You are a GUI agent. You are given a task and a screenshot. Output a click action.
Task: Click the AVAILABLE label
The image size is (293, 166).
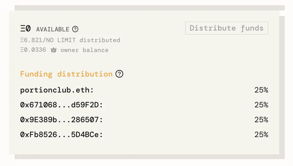tap(53, 29)
